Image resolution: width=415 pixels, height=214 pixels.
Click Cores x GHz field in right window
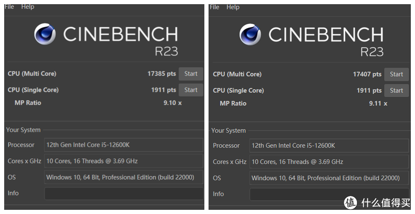click(x=329, y=162)
